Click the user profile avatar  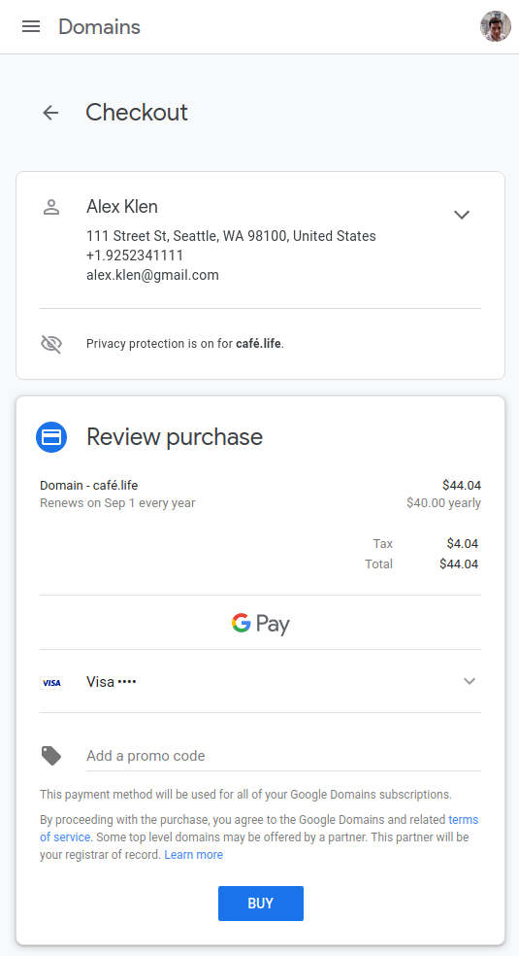tap(496, 26)
